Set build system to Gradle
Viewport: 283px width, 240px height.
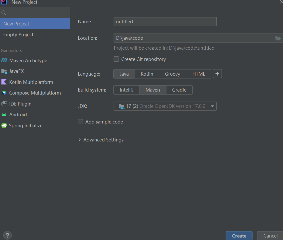tap(179, 90)
